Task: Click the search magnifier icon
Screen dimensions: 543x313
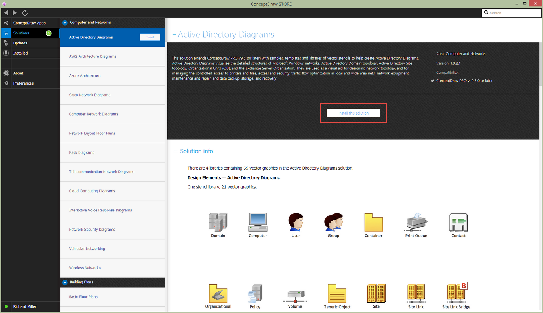Action: 486,12
